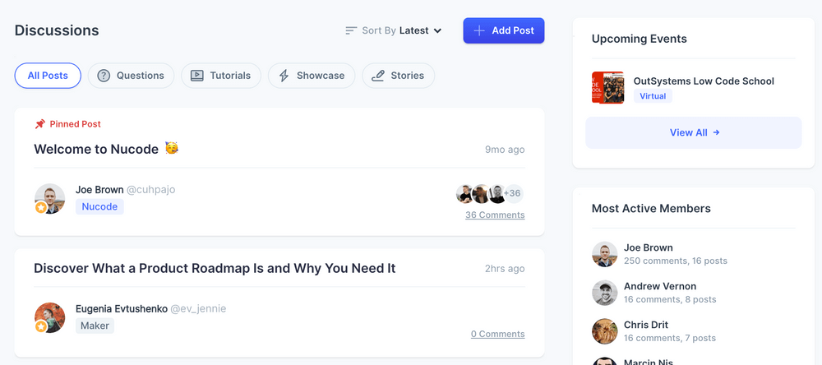
Task: Click the lightning bolt icon in Showcase
Action: (284, 76)
